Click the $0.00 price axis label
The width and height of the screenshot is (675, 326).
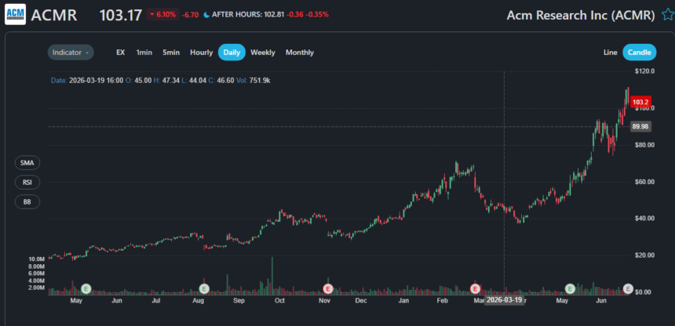[643, 292]
